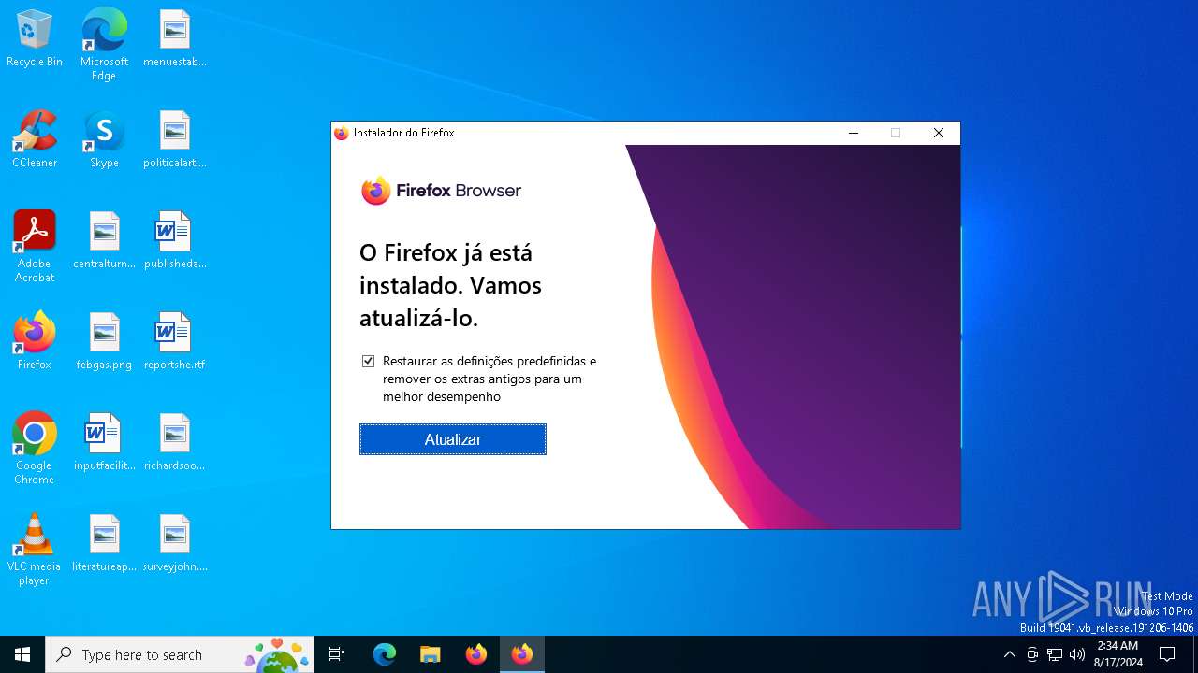
Task: Select the CCleaner desktop shortcut
Action: (x=35, y=139)
